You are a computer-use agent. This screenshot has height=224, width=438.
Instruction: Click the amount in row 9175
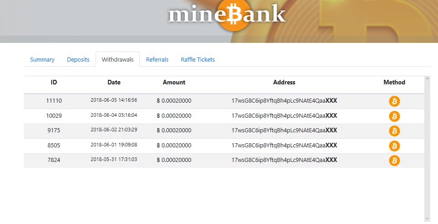174,130
